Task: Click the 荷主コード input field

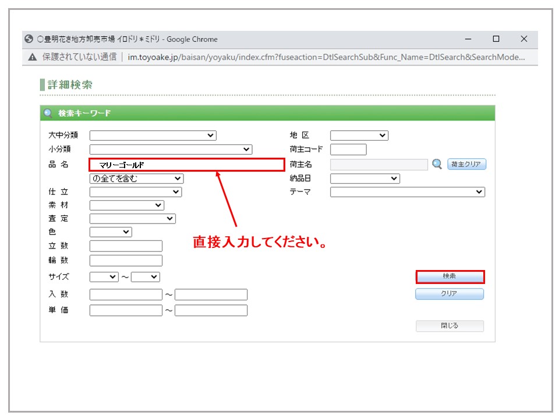Action: [x=348, y=150]
